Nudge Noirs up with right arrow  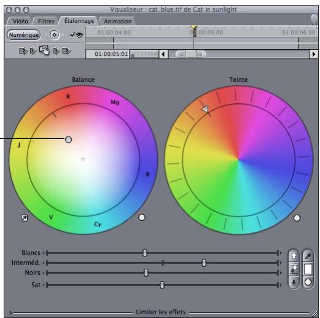coord(281,273)
